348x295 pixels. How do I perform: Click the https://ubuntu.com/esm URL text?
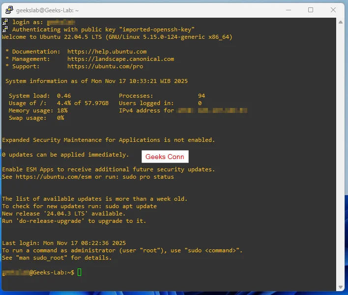click(54, 177)
